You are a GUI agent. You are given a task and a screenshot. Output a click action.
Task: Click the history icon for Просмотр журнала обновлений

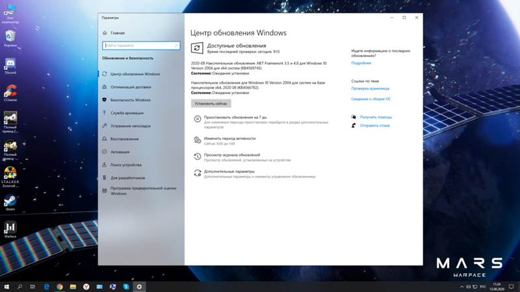pyautogui.click(x=198, y=156)
